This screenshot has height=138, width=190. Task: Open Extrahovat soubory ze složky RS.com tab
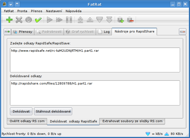[132, 121]
